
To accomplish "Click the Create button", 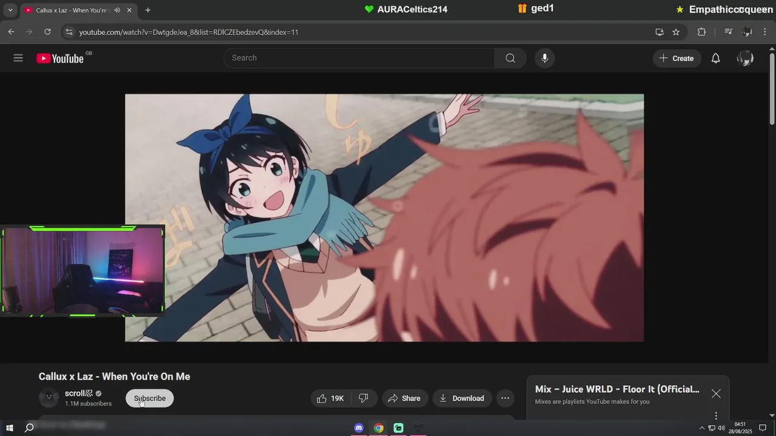I will [x=677, y=58].
